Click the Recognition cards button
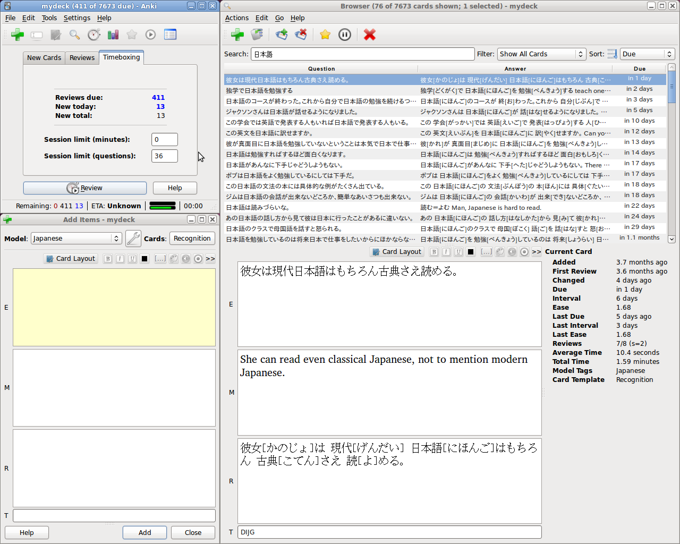The width and height of the screenshot is (680, 544). tap(192, 239)
